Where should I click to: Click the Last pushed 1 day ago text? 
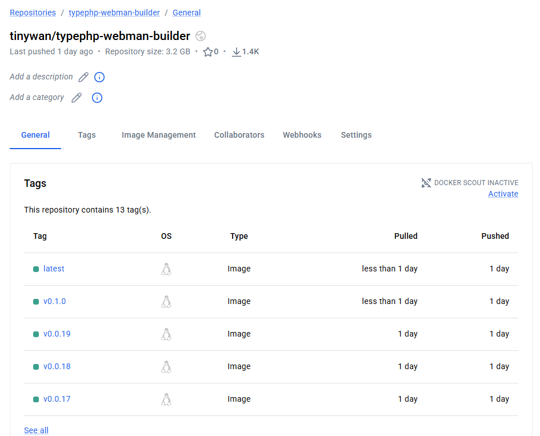(x=51, y=51)
